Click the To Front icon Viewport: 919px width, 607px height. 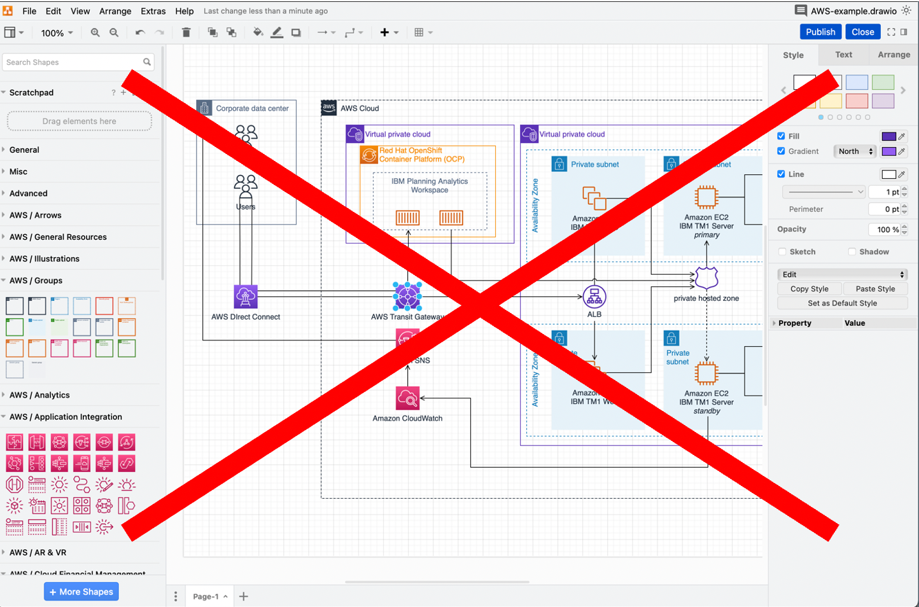[213, 32]
